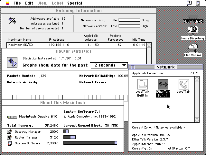Select the Macintosh HD disk icon
Viewport: 206px width, 155px height.
point(193,17)
